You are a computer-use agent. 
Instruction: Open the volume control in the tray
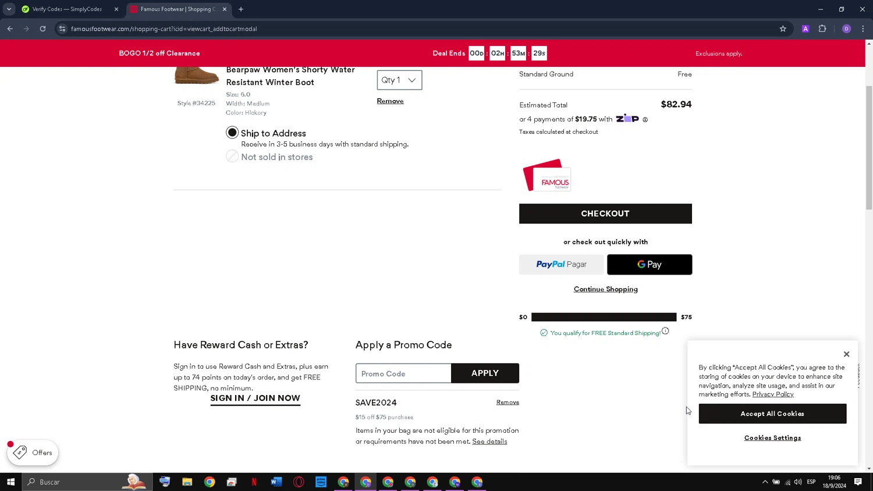tap(798, 482)
